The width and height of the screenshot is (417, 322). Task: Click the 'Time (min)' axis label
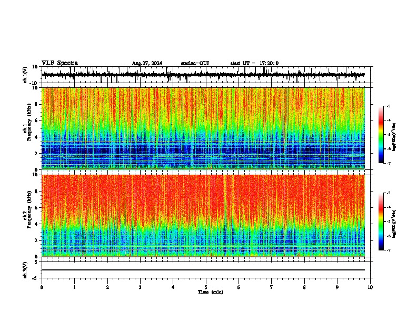(x=211, y=292)
